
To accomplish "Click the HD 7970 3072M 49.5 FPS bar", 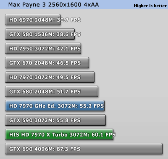I will (x=50, y=77).
